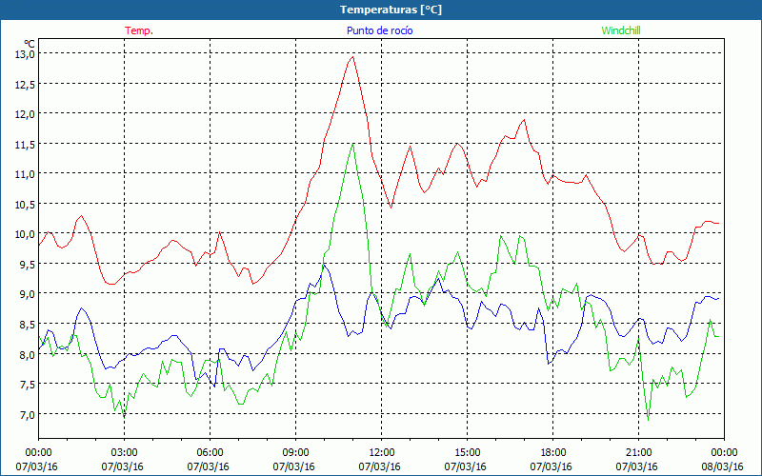Click the 'Temperaturas [°C]' chart title
This screenshot has width=762, height=476.
391,10
